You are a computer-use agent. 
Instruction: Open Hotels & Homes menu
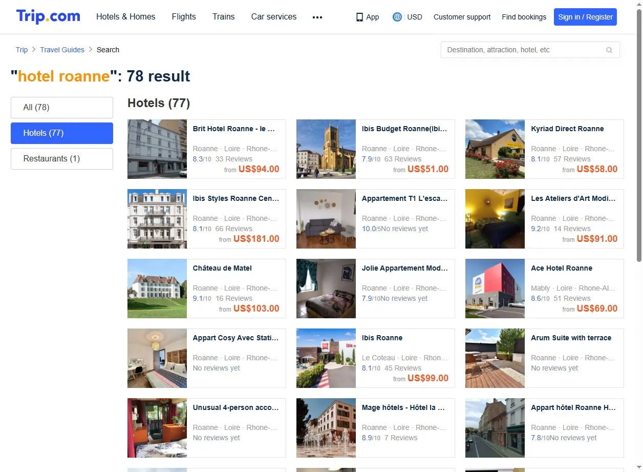click(x=126, y=17)
